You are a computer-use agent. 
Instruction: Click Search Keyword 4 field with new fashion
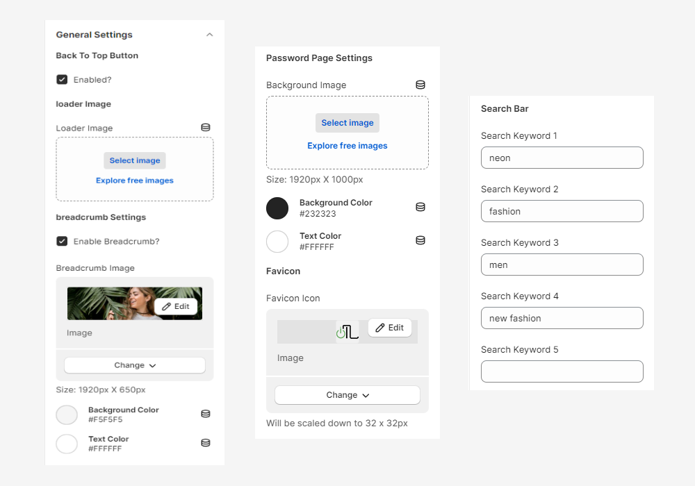(x=562, y=318)
